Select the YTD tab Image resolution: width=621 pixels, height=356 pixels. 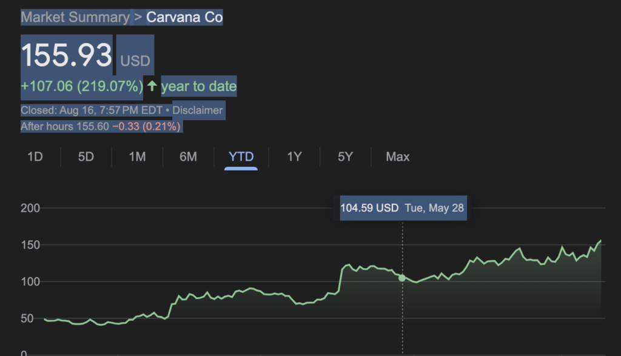coord(241,157)
